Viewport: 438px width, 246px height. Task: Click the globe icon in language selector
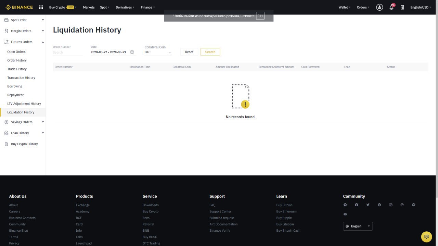click(x=347, y=226)
